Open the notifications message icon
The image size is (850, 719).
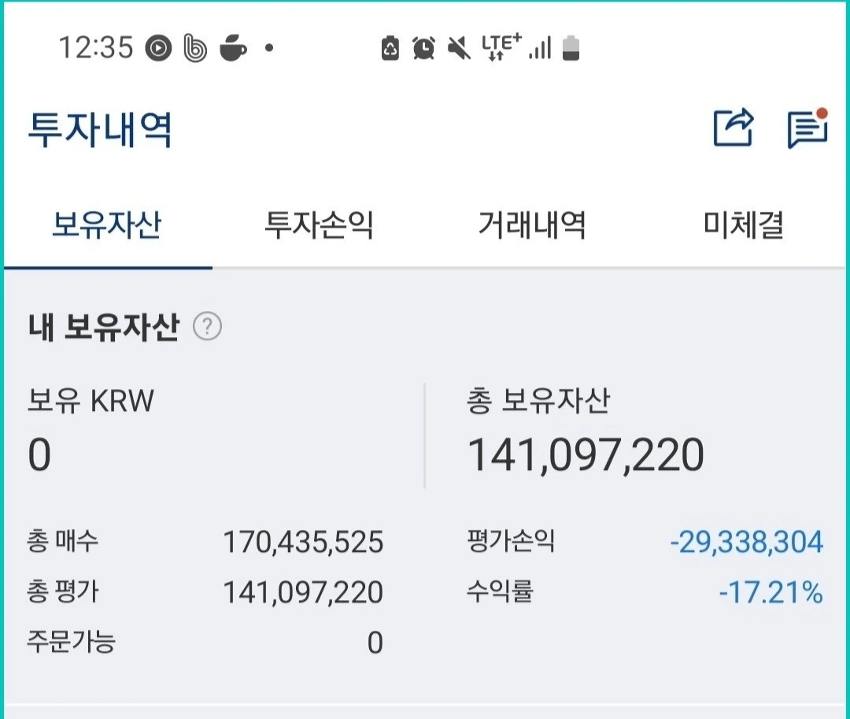(807, 128)
